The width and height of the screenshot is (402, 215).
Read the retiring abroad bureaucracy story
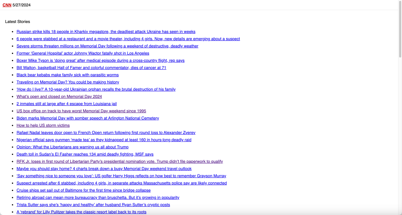click(98, 198)
